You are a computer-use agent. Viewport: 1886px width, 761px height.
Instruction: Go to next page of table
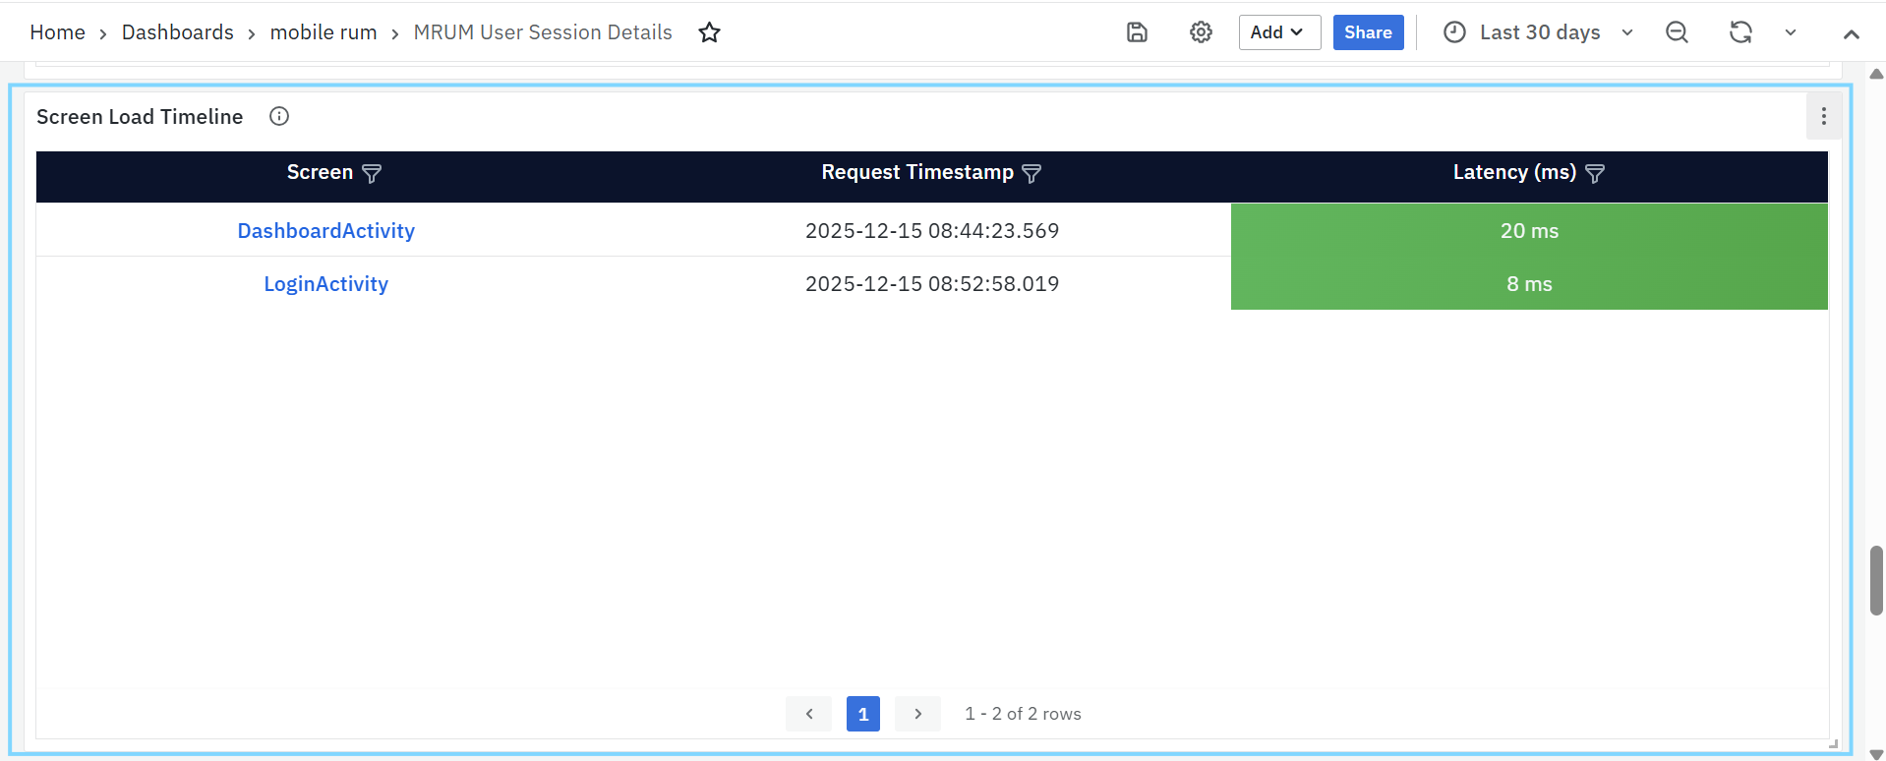click(x=917, y=714)
